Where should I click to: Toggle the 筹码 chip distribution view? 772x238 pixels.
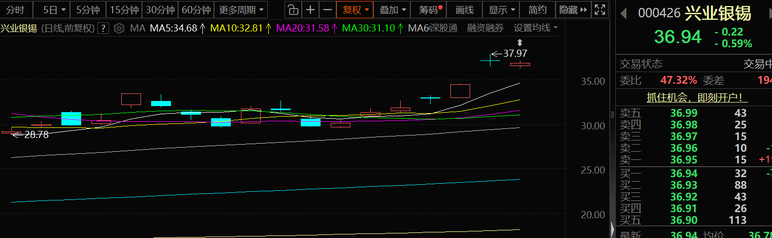[431, 10]
